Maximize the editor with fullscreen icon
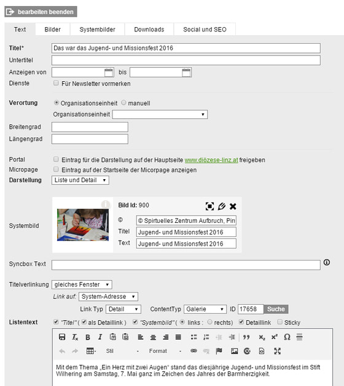 point(277,351)
